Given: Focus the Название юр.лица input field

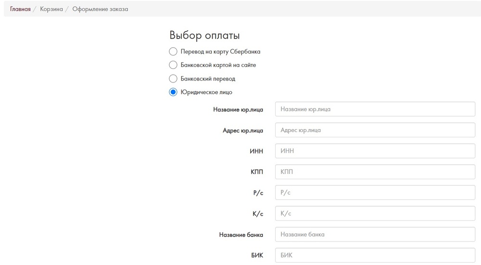Looking at the screenshot, I should (375, 109).
